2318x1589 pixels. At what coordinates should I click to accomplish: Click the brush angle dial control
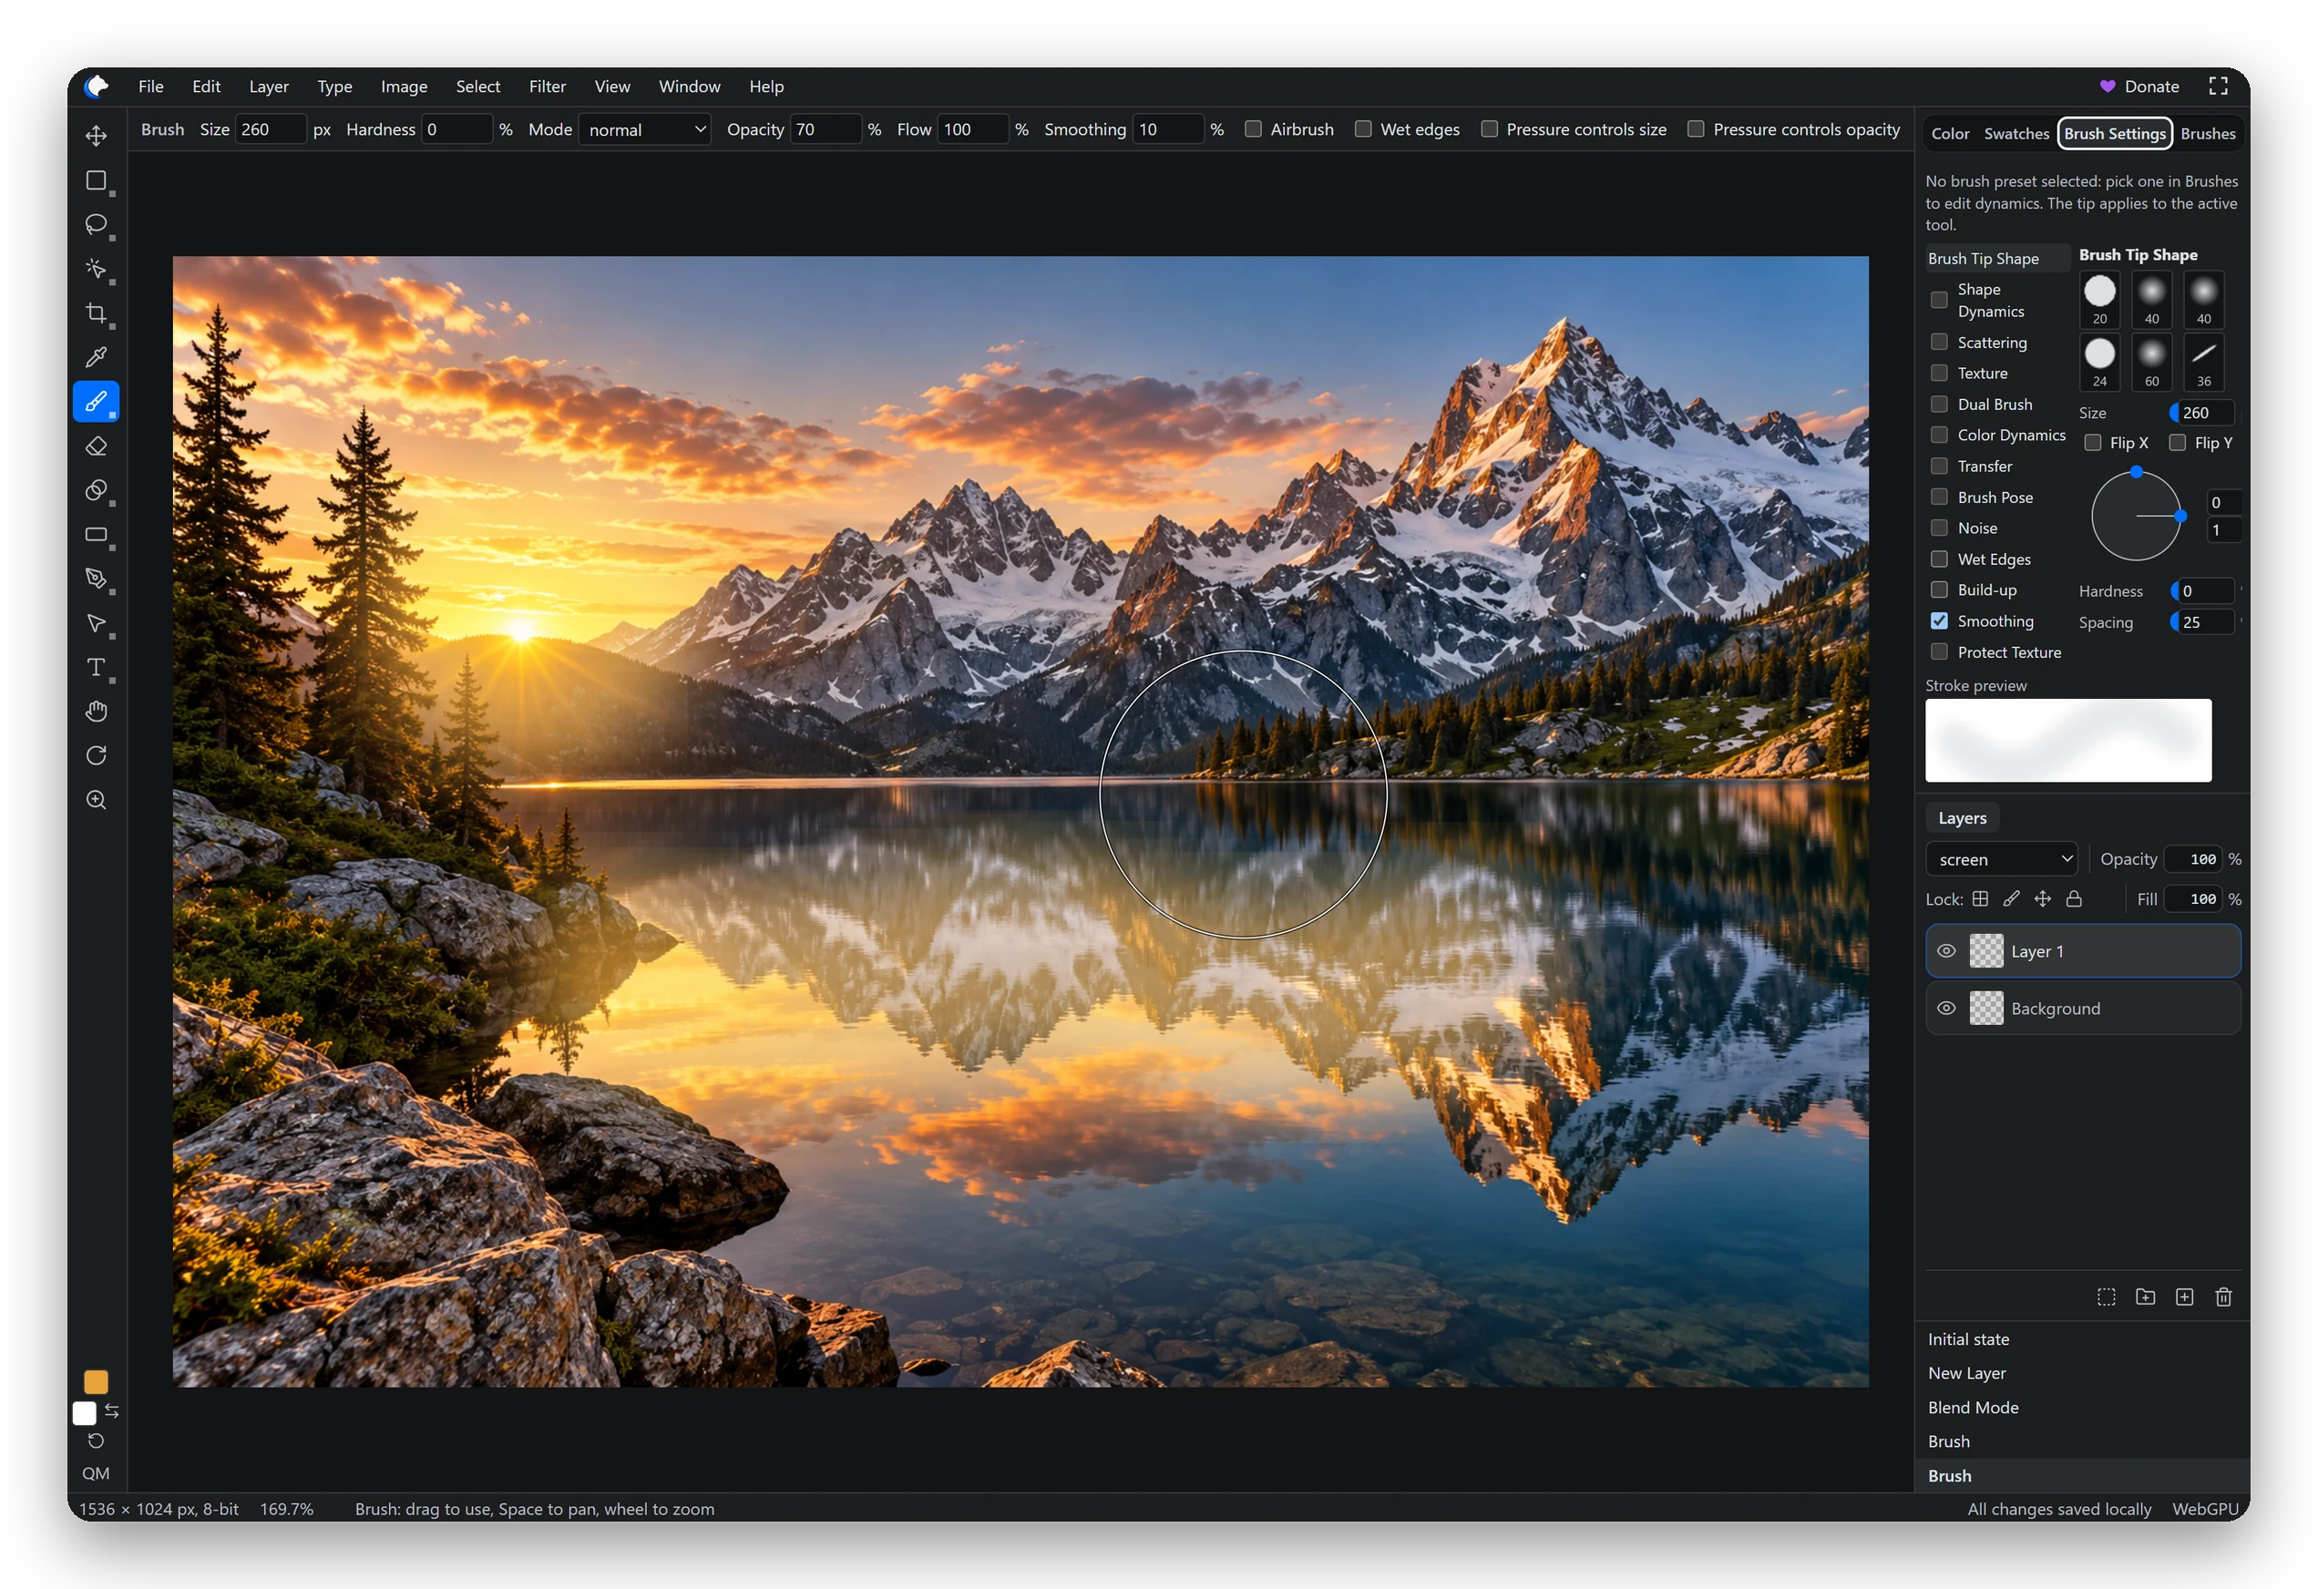tap(2136, 516)
